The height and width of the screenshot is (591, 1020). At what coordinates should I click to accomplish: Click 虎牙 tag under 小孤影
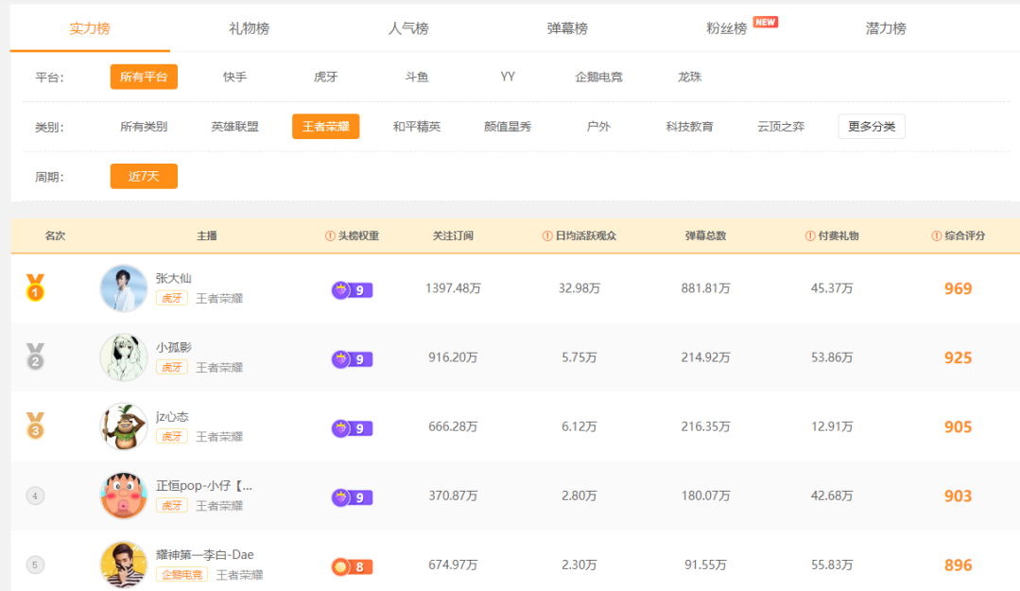pyautogui.click(x=172, y=367)
